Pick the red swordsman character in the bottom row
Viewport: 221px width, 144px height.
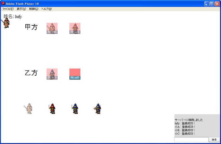click(52, 109)
